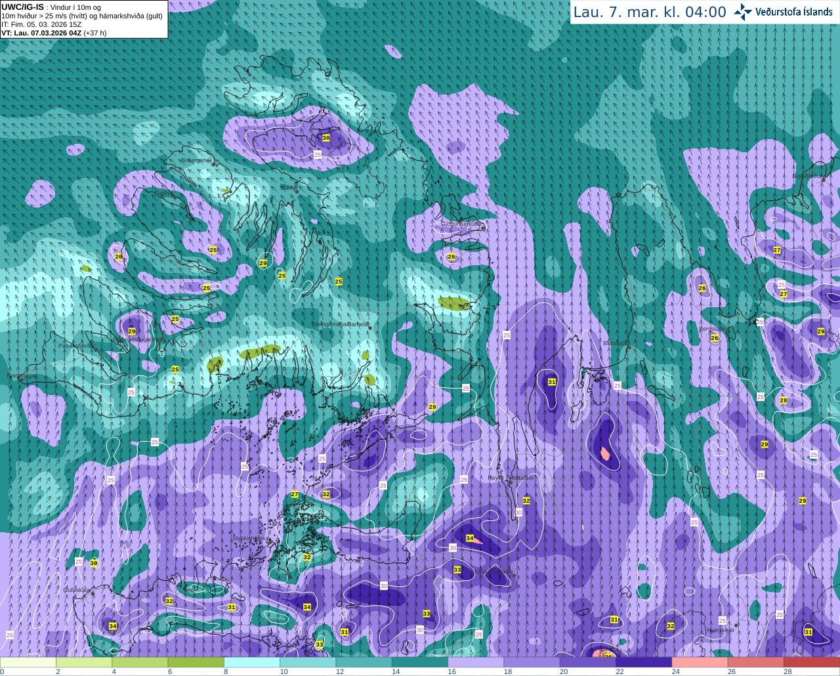Click the 'UWC/IG-IS' model title
Screen dimensions: 840x676
[x=22, y=7]
